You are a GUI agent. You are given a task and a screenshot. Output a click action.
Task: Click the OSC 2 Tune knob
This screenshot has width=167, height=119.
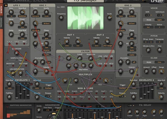(121, 12)
